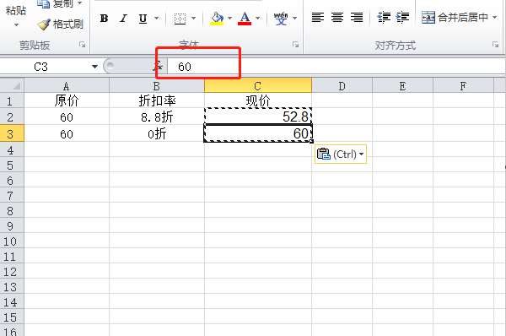Apply the yellow fill color bucket
This screenshot has height=336, width=506.
(x=217, y=19)
